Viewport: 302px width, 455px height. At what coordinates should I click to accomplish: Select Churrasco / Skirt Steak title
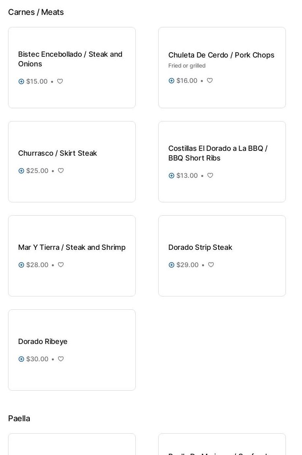point(58,153)
